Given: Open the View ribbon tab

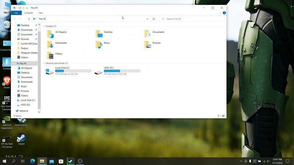Looking at the screenshot, I should [40, 13].
